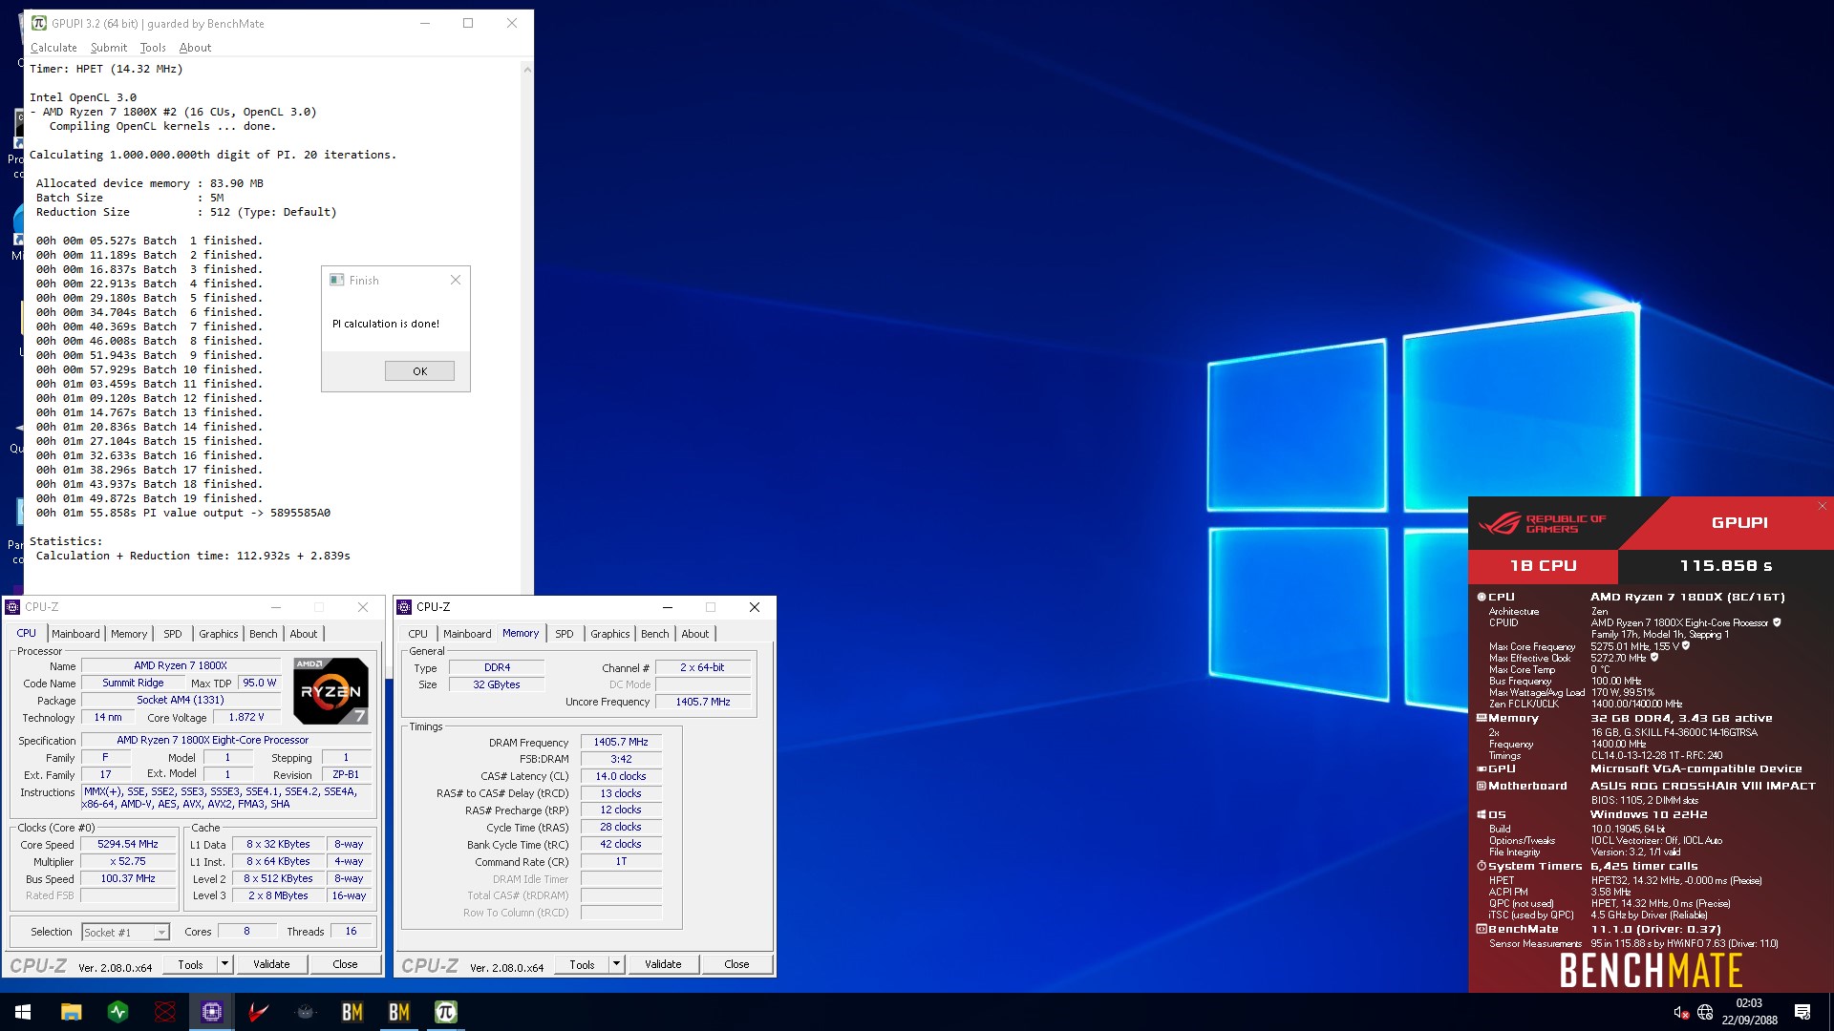Click Validate in the CPU tab CPU-Z window
The image size is (1834, 1031).
[x=271, y=964]
